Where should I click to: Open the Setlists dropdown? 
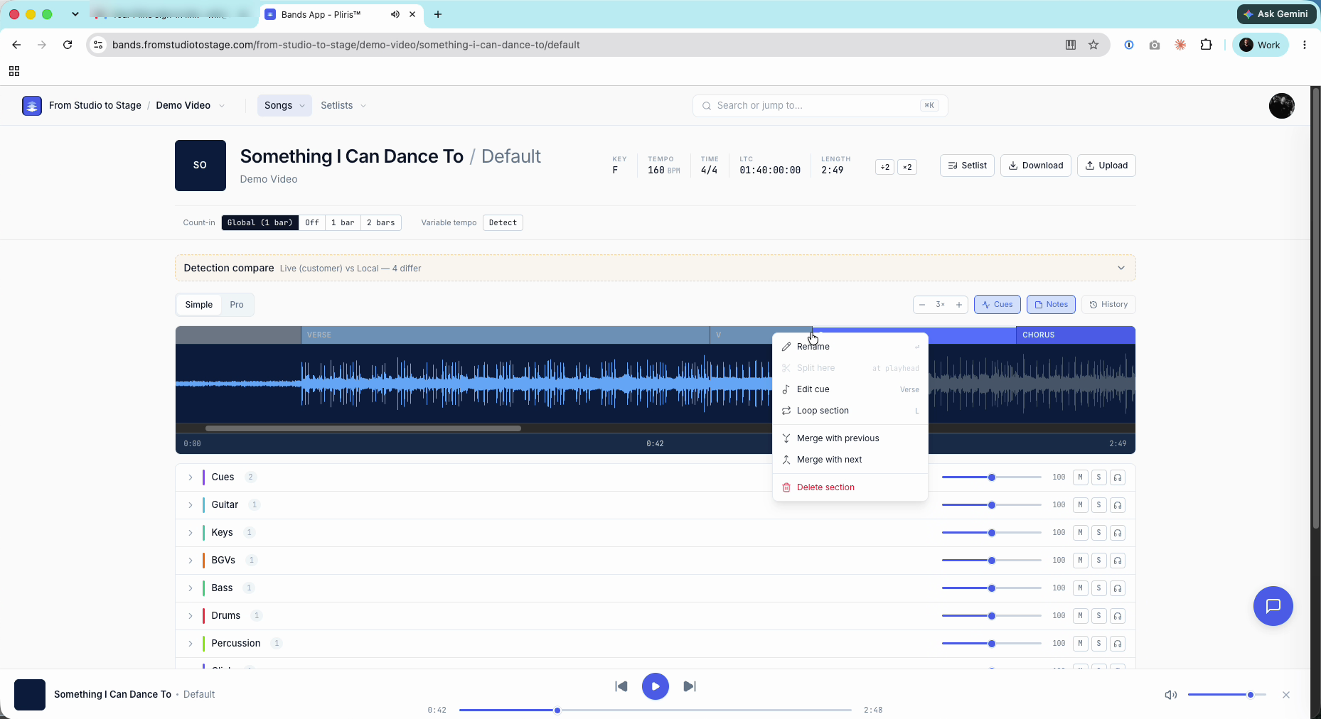pos(343,105)
